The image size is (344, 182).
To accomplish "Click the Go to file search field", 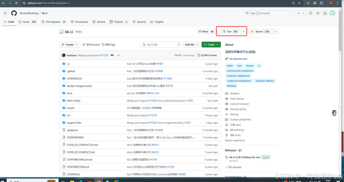I will (161, 45).
